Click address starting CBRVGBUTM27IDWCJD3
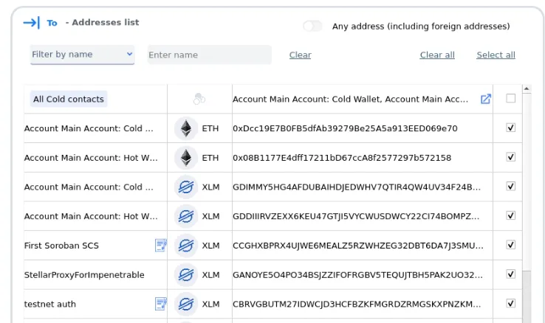 (x=357, y=305)
